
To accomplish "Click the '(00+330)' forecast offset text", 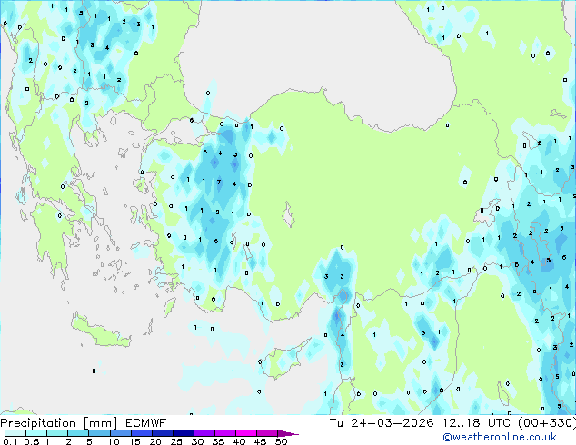I will (x=547, y=423).
